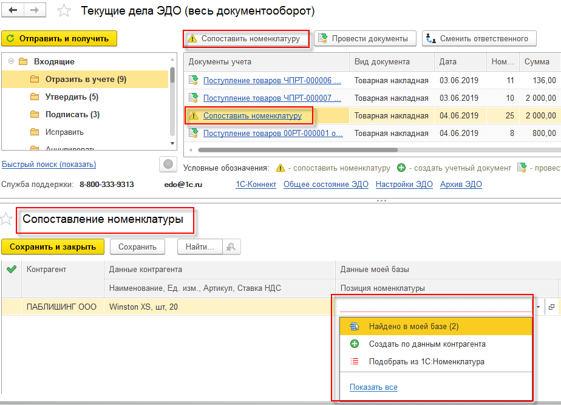Click the back navigation arrow
This screenshot has height=405, width=561.
pos(13,11)
